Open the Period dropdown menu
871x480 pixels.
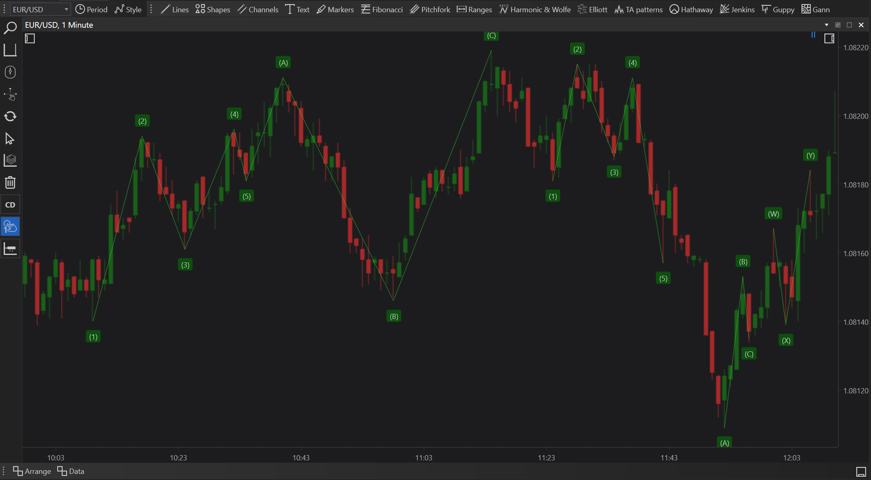point(92,9)
